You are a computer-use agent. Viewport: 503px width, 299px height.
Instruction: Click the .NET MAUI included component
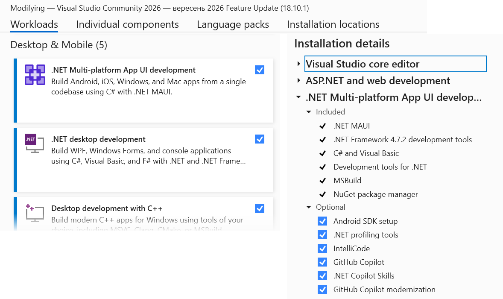pos(351,126)
